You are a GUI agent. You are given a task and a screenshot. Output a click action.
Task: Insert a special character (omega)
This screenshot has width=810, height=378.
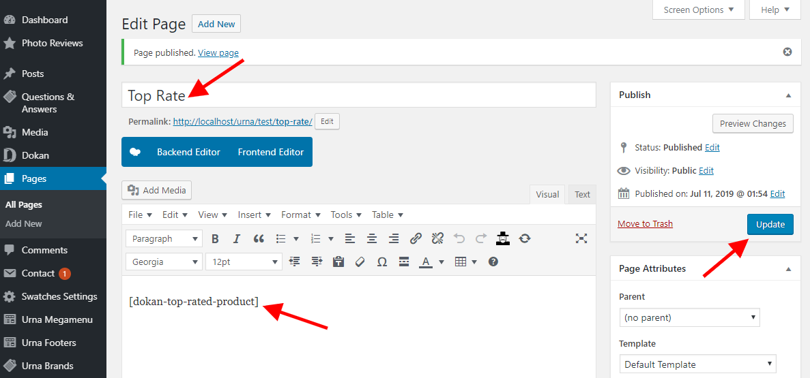(382, 262)
